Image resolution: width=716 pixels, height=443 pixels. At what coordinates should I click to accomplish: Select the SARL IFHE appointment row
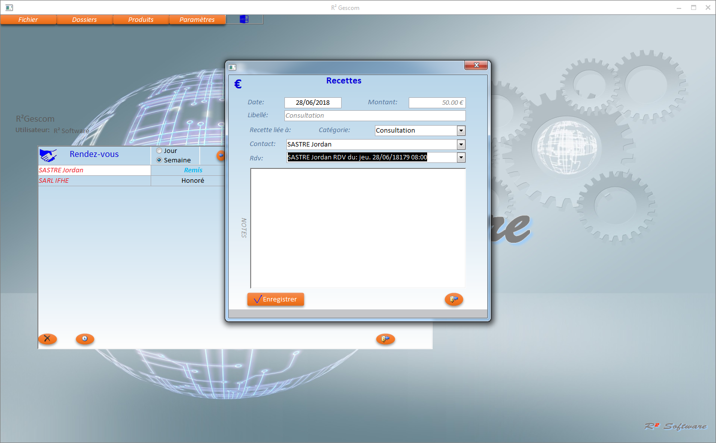[x=94, y=181]
